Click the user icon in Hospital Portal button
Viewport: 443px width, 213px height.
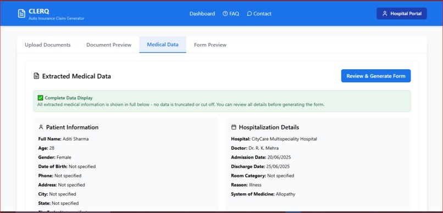pyautogui.click(x=385, y=14)
